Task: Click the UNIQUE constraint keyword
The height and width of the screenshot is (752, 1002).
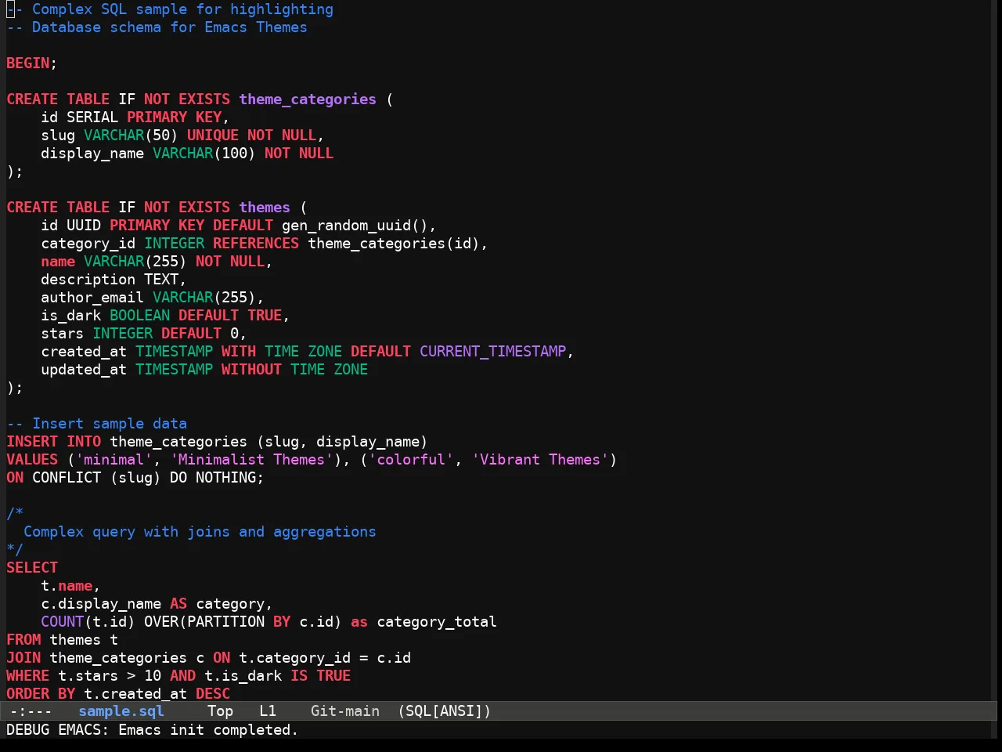Action: coord(213,136)
